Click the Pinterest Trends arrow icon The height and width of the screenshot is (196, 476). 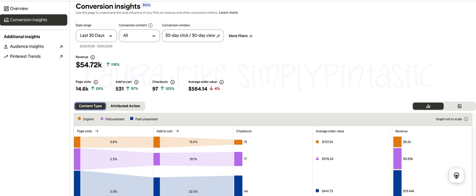tap(6, 57)
